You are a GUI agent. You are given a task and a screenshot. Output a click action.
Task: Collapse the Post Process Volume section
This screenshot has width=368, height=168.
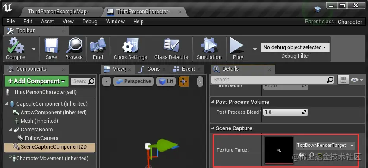click(213, 102)
